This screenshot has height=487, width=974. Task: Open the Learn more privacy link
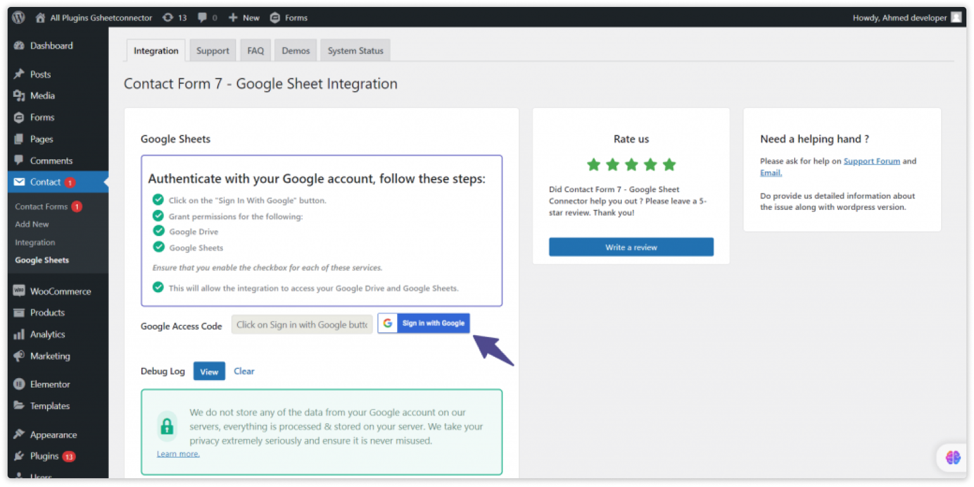point(178,454)
